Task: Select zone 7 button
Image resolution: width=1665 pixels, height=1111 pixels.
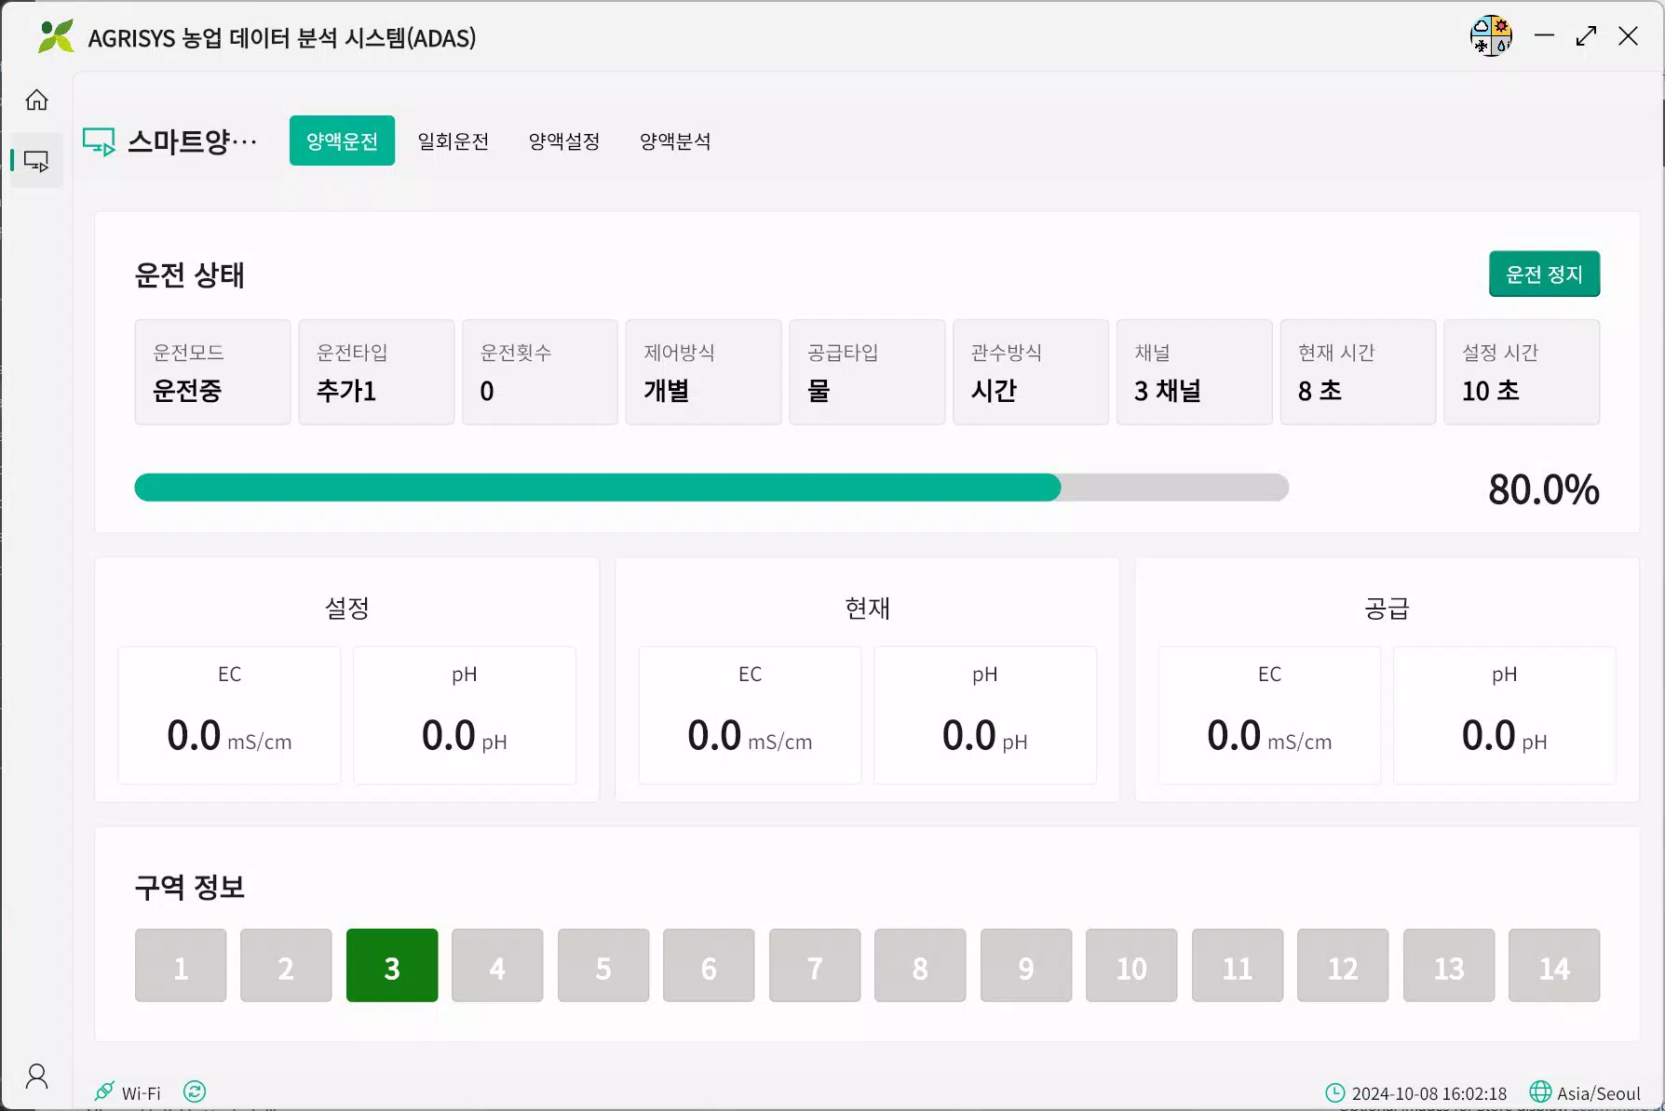Action: pos(815,965)
